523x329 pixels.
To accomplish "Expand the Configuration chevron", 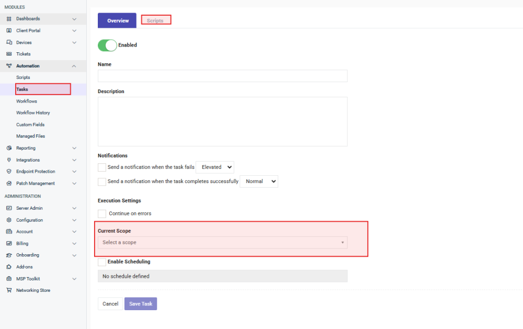I will tap(74, 220).
